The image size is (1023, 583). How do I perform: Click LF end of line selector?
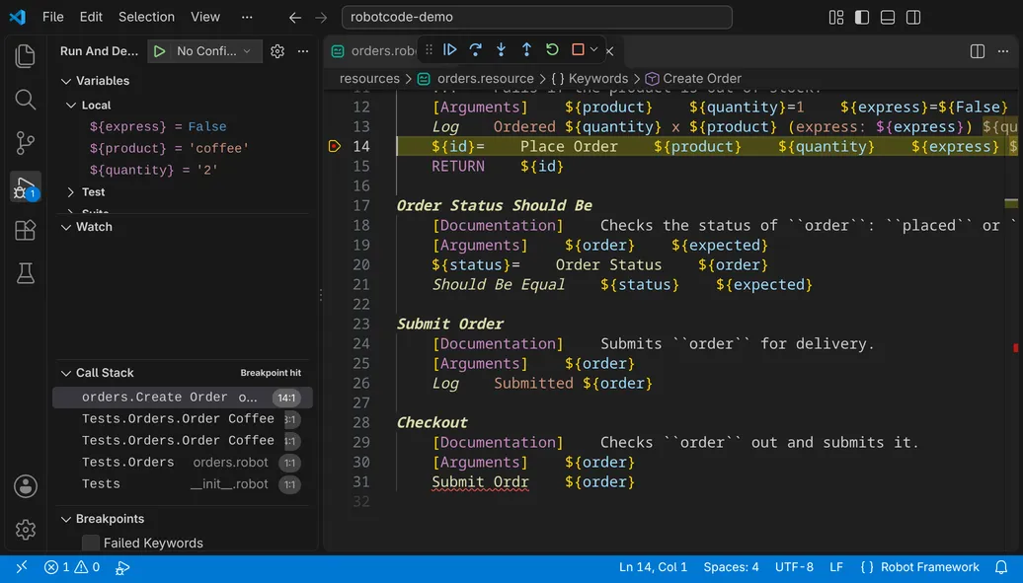pos(836,567)
